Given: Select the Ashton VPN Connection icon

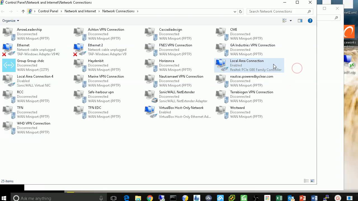Looking at the screenshot, I should click(80, 34).
